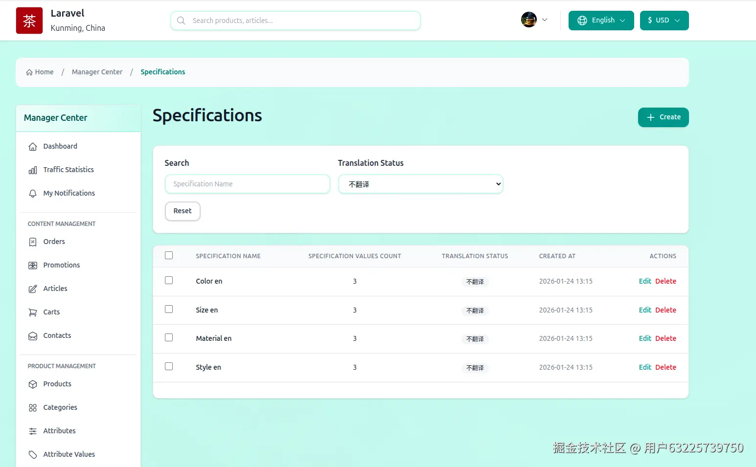This screenshot has width=756, height=467.
Task: Check the Style en row checkbox
Action: click(169, 366)
